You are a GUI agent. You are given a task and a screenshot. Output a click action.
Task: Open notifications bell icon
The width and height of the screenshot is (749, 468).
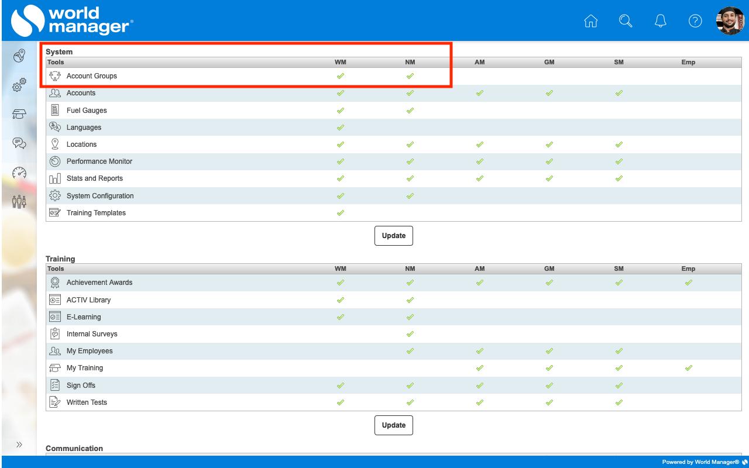click(x=661, y=21)
